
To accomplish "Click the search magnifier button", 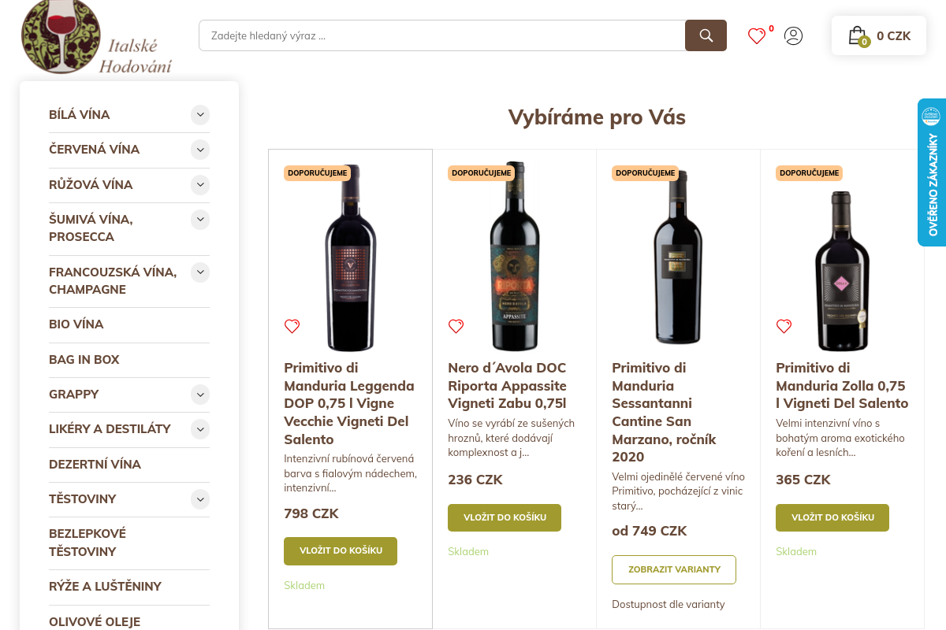I will click(706, 35).
